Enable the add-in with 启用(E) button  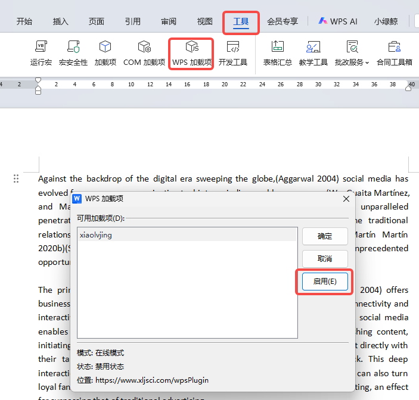point(325,281)
